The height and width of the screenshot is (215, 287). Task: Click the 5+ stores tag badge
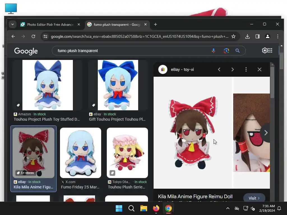click(x=25, y=173)
